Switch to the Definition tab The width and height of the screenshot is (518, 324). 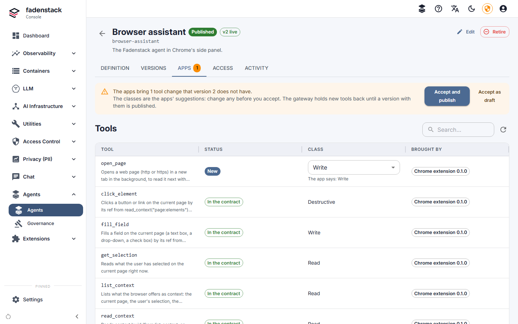(115, 68)
